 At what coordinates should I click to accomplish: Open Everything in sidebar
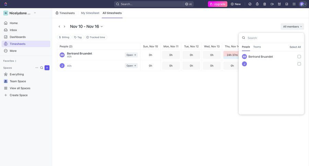point(26,74)
